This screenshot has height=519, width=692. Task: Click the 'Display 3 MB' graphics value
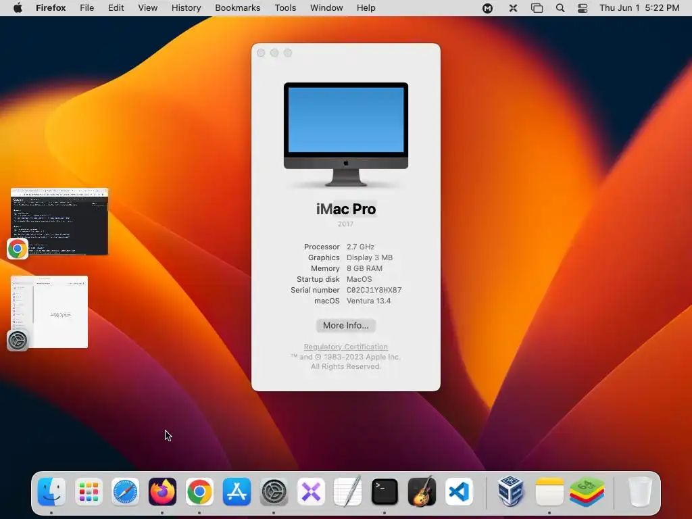(370, 257)
